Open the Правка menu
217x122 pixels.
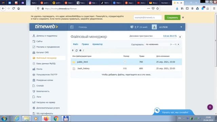pyautogui.click(x=85, y=44)
